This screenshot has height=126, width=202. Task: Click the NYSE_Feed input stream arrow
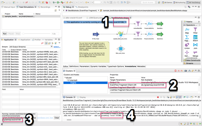pyautogui.click(x=96, y=34)
